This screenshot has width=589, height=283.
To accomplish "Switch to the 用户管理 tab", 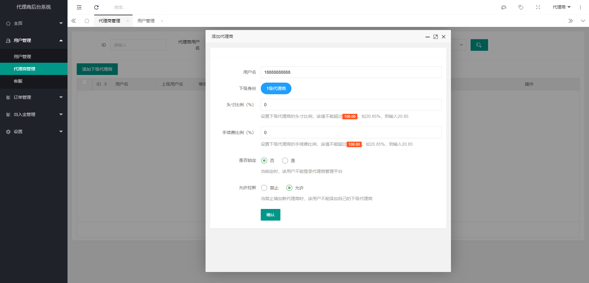I will pos(146,21).
